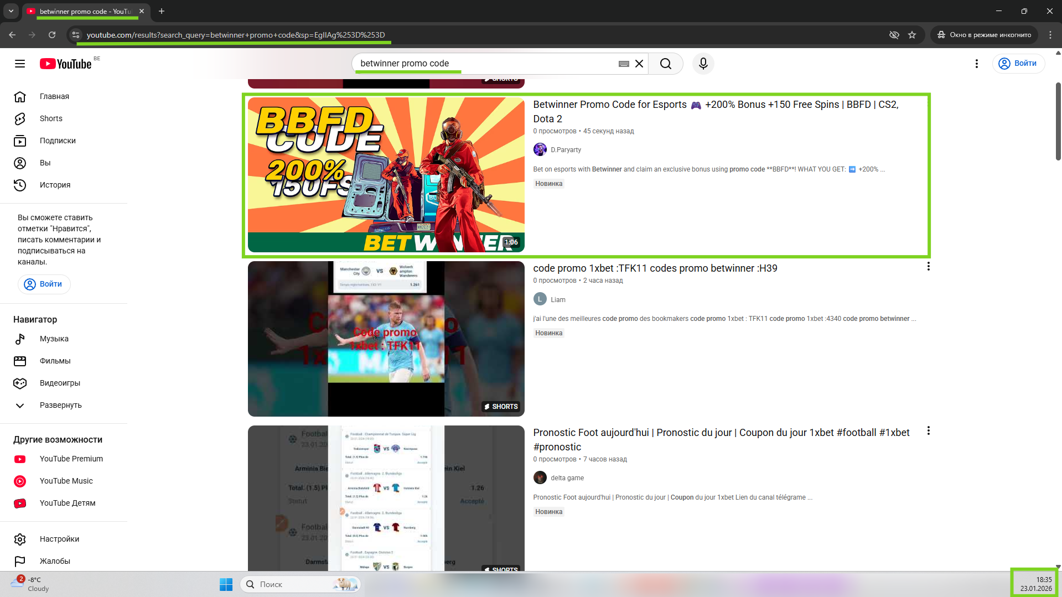Open a new browser tab

[162, 11]
